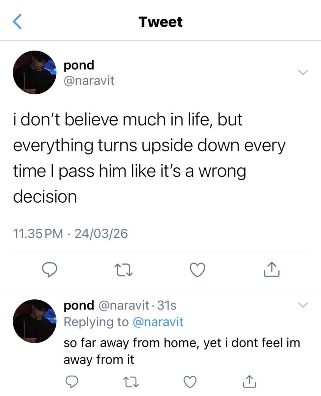The width and height of the screenshot is (321, 396).
Task: Open the pond display name on main tweet
Action: click(x=79, y=65)
